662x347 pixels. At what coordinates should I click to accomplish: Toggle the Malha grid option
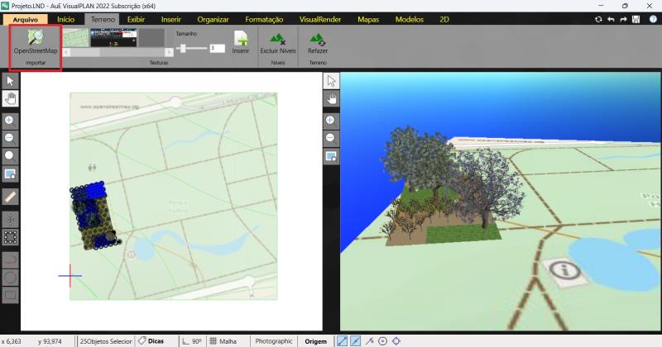point(223,340)
